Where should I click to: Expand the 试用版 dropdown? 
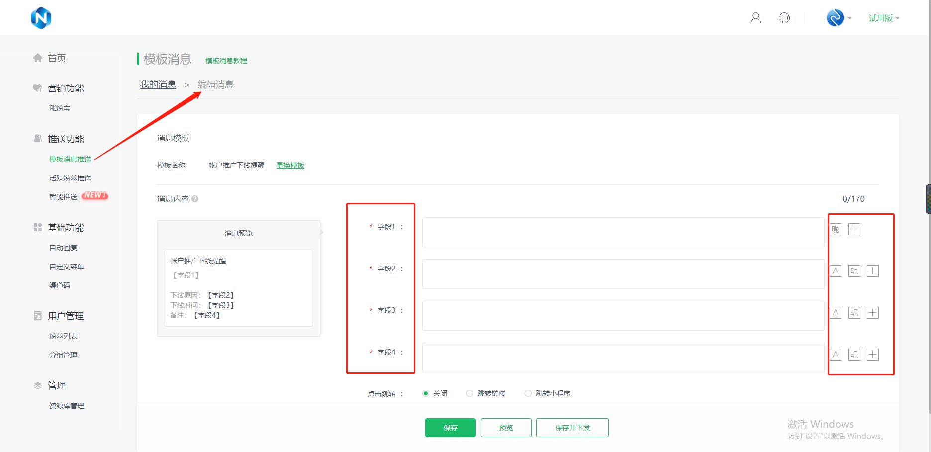tap(884, 18)
